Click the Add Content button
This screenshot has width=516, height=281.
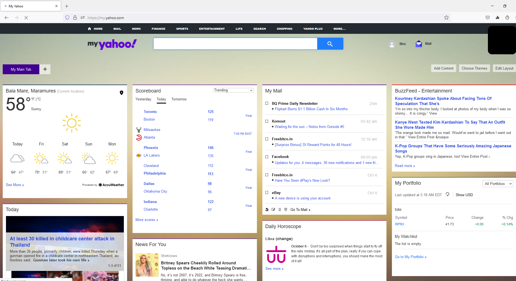(443, 68)
